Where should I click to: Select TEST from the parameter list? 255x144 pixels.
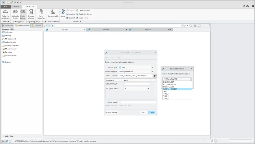[177, 91]
